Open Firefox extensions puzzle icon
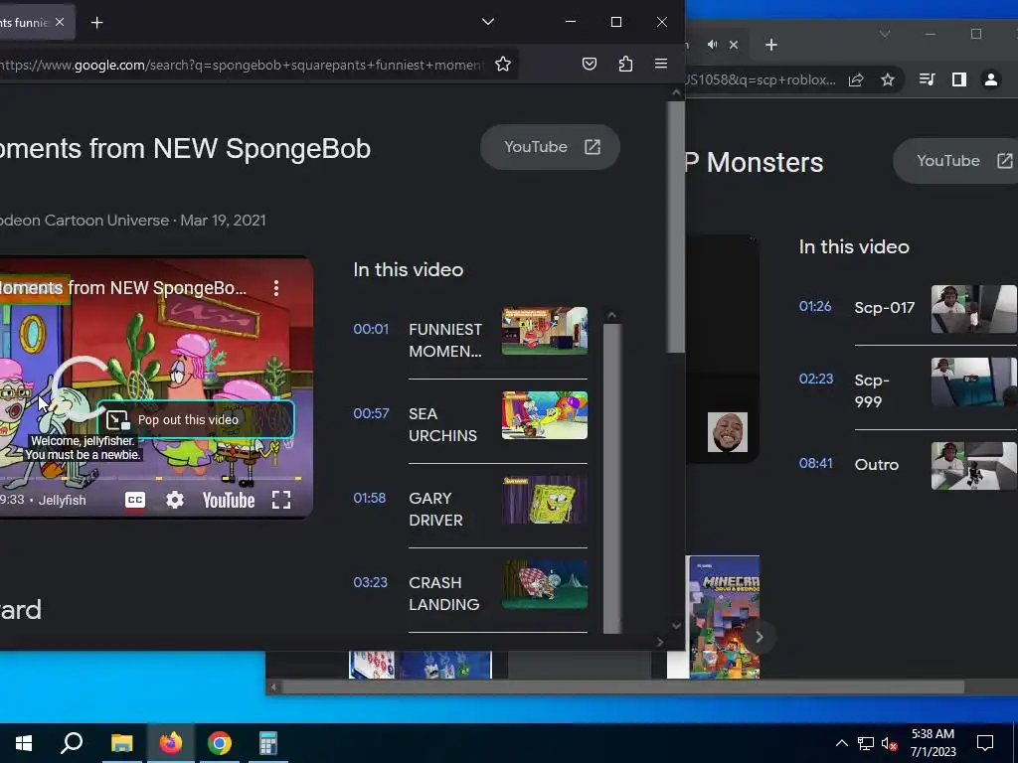Screen dimensions: 1018x763 click(x=625, y=64)
